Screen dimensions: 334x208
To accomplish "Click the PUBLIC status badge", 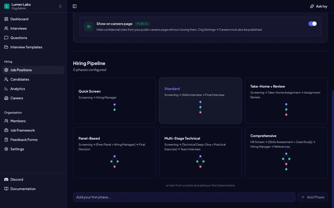I will (x=142, y=24).
